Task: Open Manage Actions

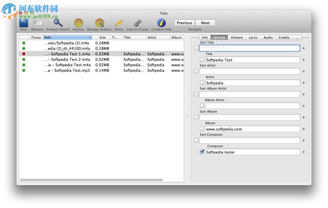Action: click(99, 23)
